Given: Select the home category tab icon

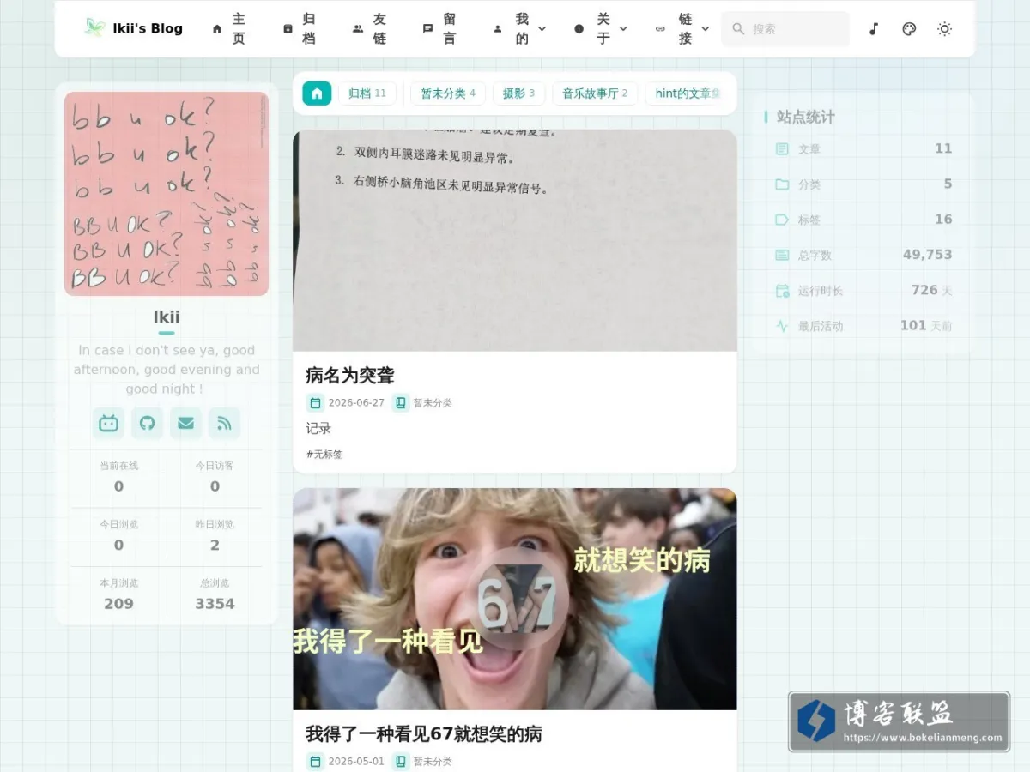Looking at the screenshot, I should click(317, 93).
